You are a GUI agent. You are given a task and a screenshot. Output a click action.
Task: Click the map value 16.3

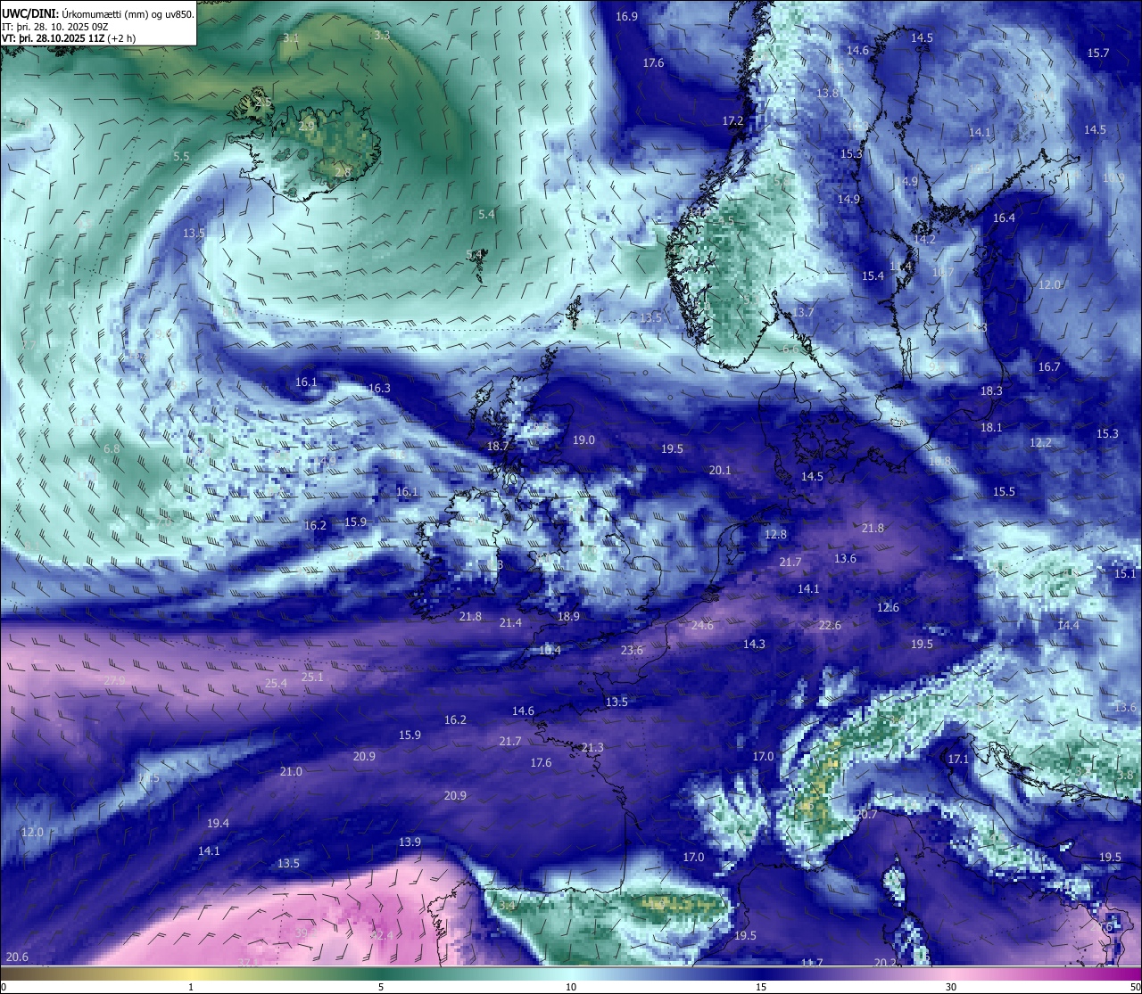point(379,389)
